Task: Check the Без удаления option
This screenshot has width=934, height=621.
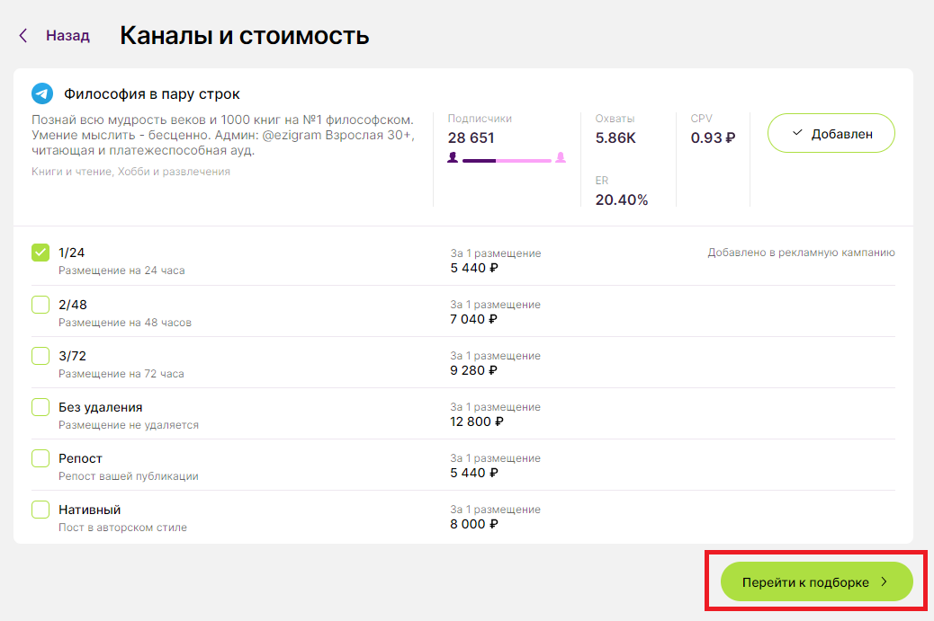Action: [40, 406]
